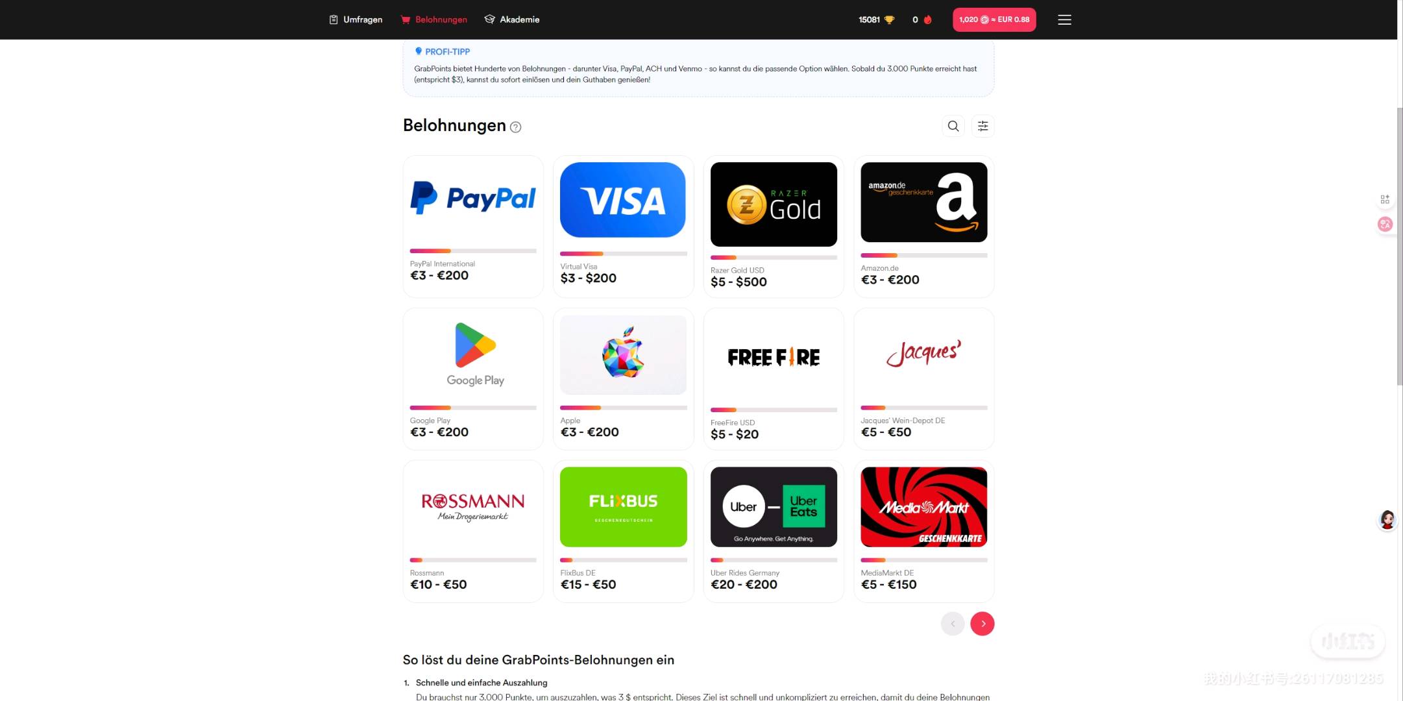Image resolution: width=1403 pixels, height=701 pixels.
Task: Click the 1,020 points EUR 0.88 balance button
Action: click(994, 19)
